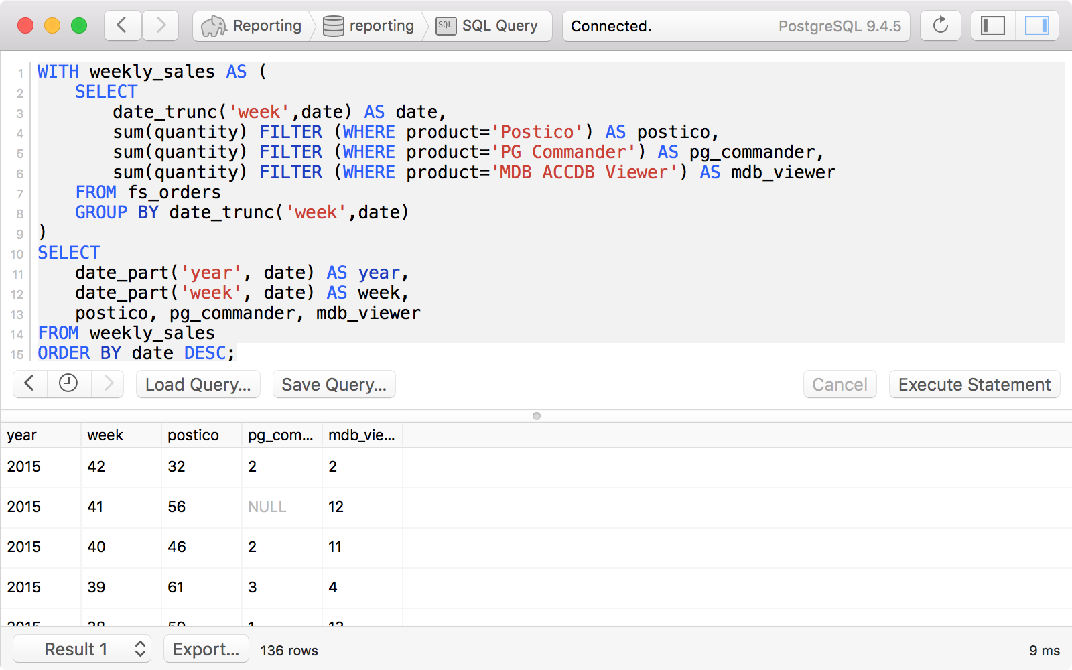
Task: Click the forward chevron in the top toolbar
Action: pyautogui.click(x=160, y=25)
